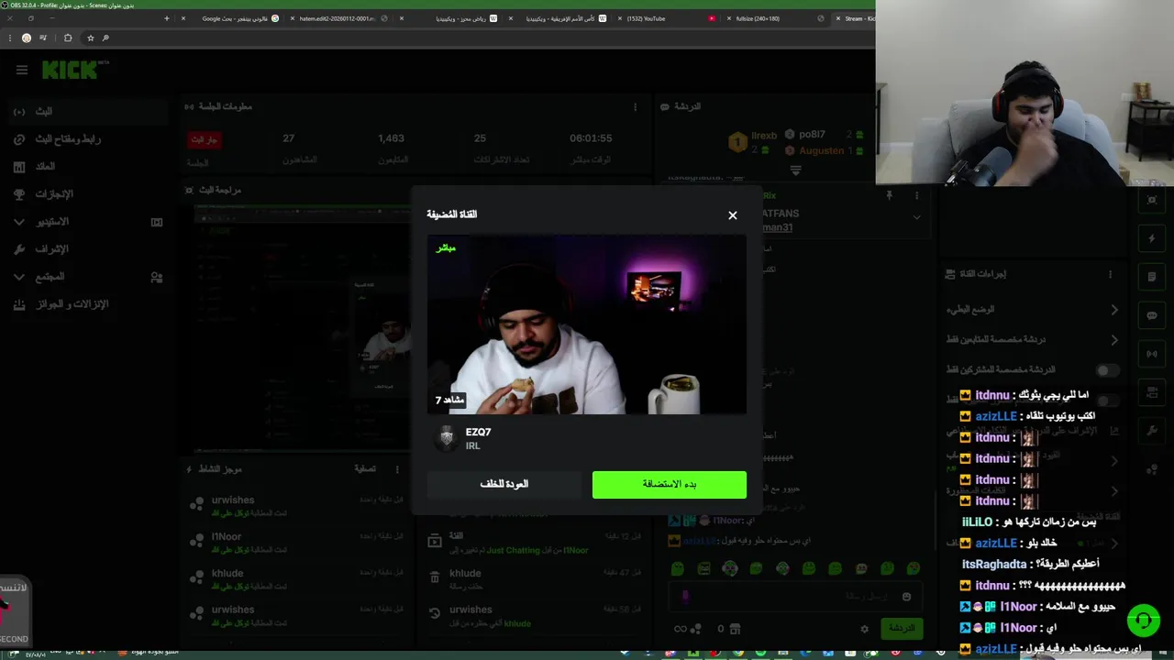
Task: Click the EZQ7 channel avatar
Action: tap(447, 438)
